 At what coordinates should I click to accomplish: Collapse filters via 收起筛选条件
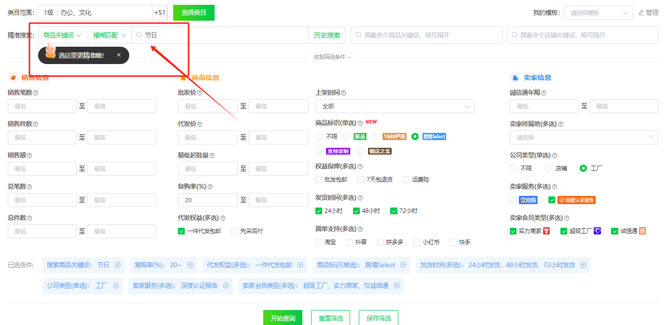pyautogui.click(x=334, y=56)
